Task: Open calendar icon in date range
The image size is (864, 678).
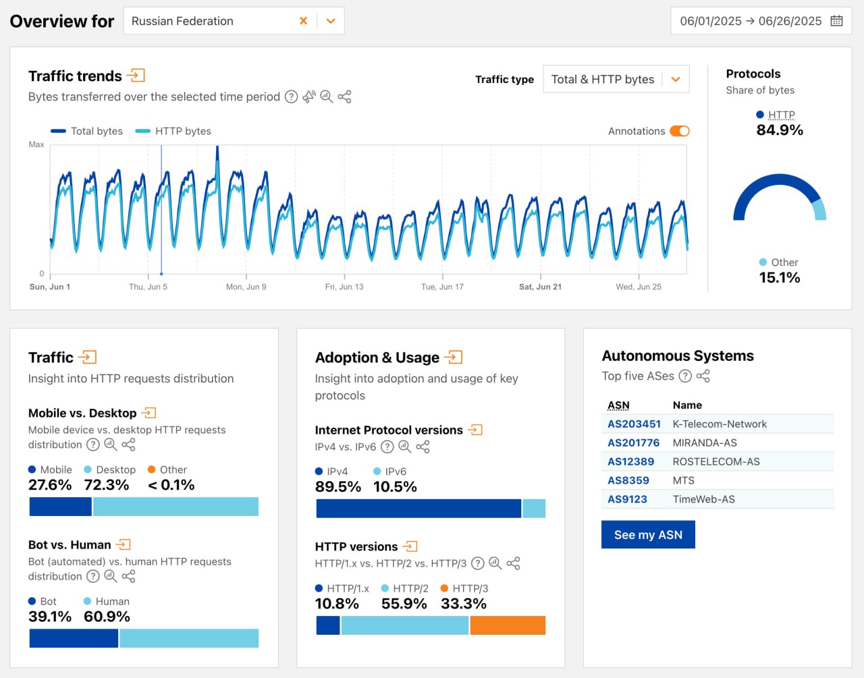Action: click(836, 21)
